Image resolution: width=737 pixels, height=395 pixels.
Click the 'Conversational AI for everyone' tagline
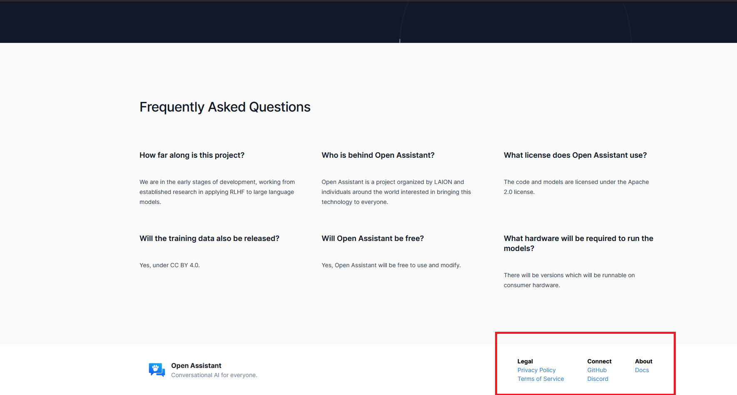214,375
